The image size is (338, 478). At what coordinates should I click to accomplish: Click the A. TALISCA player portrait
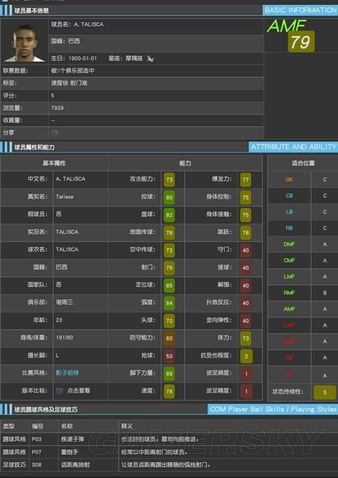[x=25, y=41]
